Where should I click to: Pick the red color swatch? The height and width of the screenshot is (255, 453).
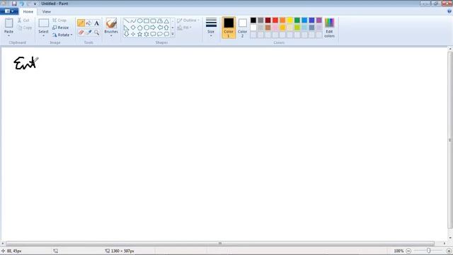pyautogui.click(x=275, y=21)
